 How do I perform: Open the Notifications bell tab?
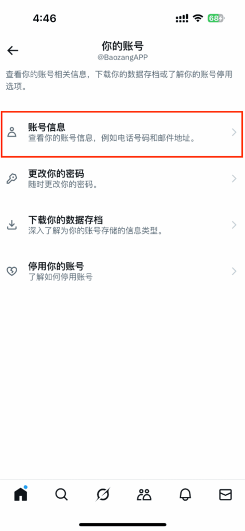pyautogui.click(x=185, y=495)
